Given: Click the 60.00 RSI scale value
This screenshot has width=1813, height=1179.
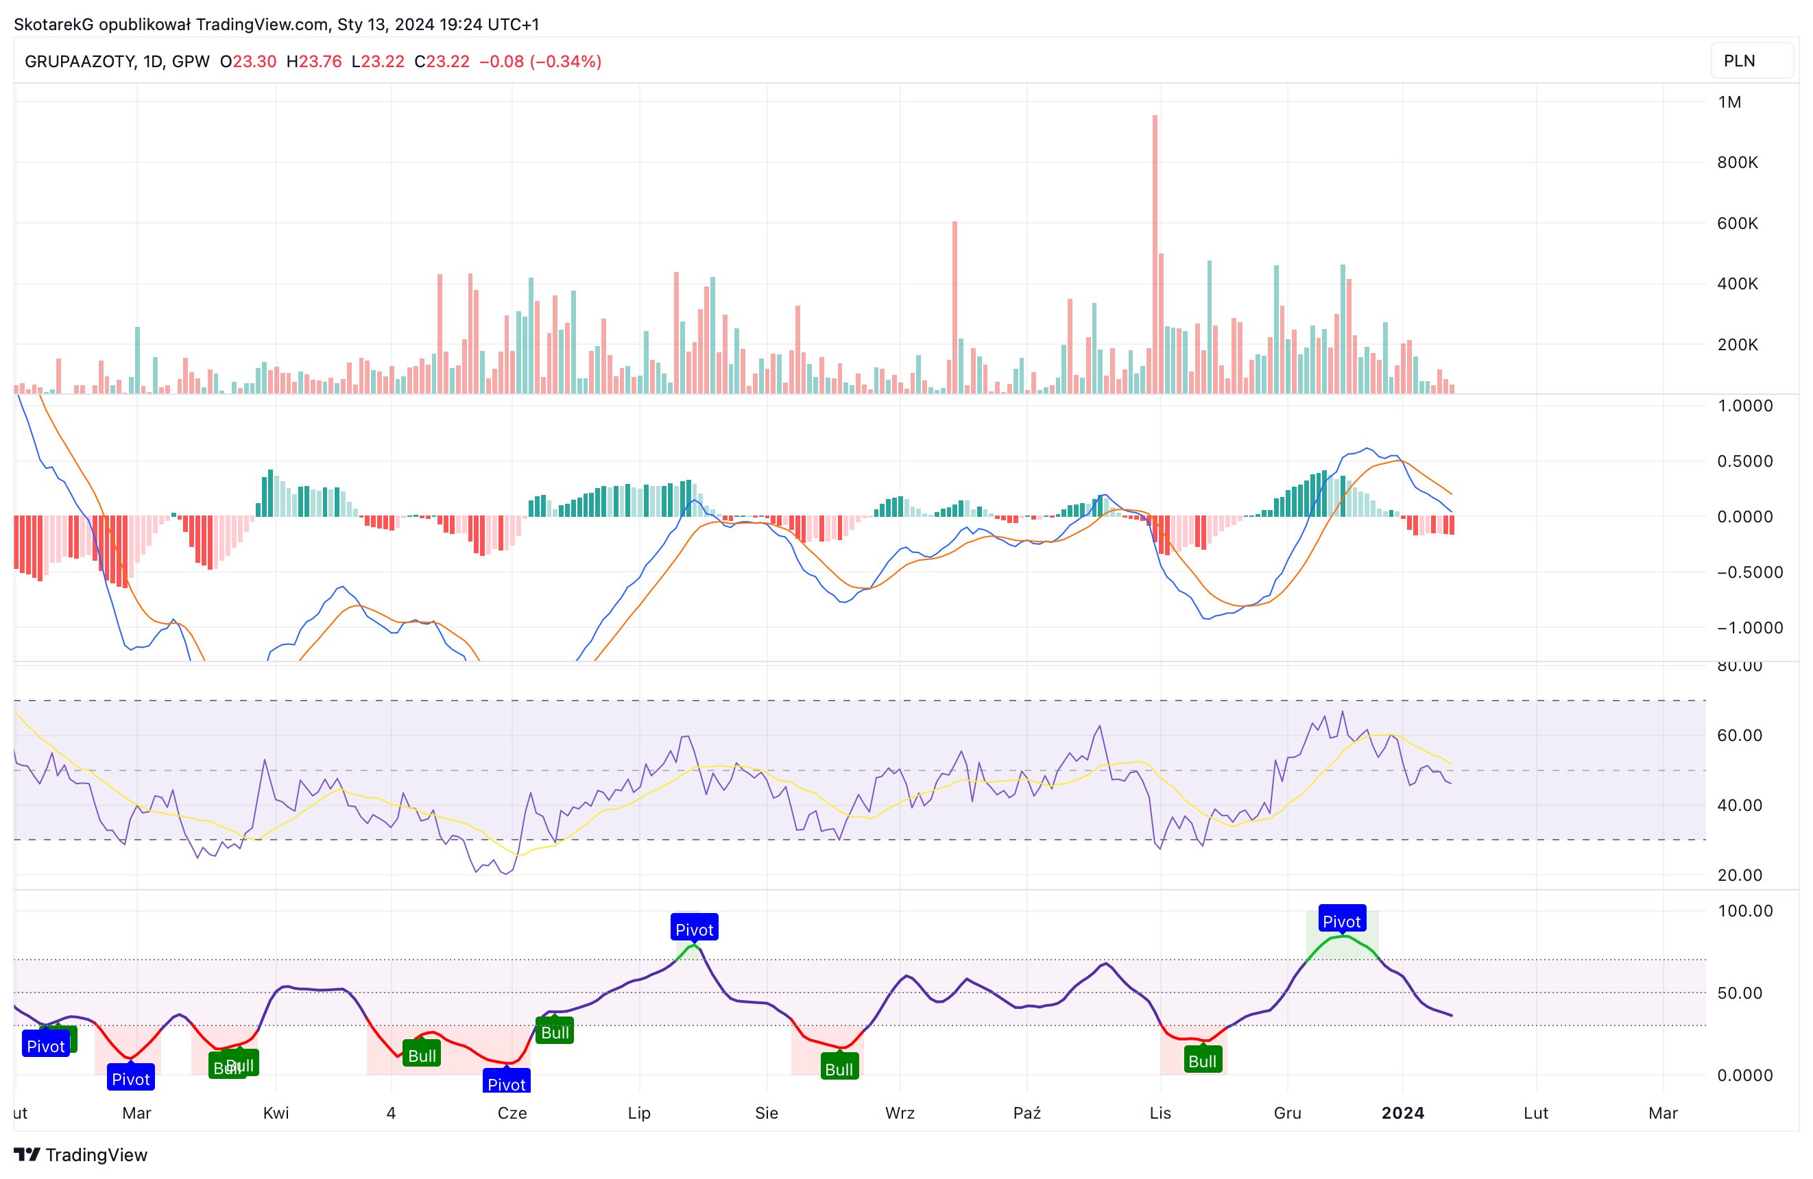Looking at the screenshot, I should [1740, 735].
